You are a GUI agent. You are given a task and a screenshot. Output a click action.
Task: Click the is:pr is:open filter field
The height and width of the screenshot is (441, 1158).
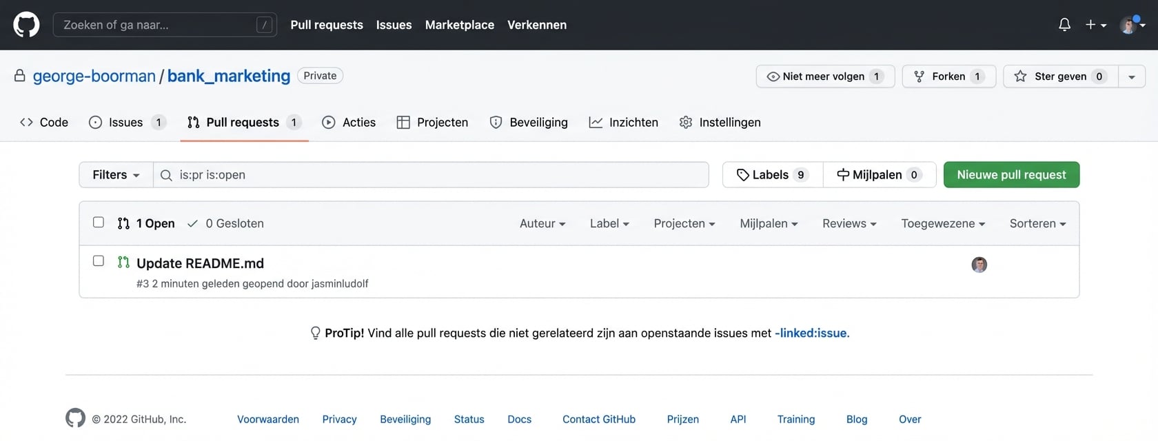[x=431, y=175]
